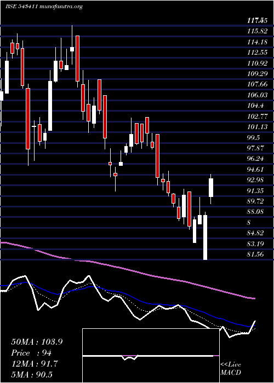This screenshot has height=383, width=274.
Task: Click the 92.98 price level label
Action: point(255,180)
